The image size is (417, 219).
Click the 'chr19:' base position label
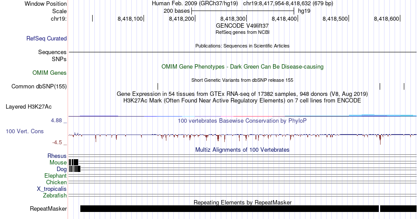[x=59, y=18]
